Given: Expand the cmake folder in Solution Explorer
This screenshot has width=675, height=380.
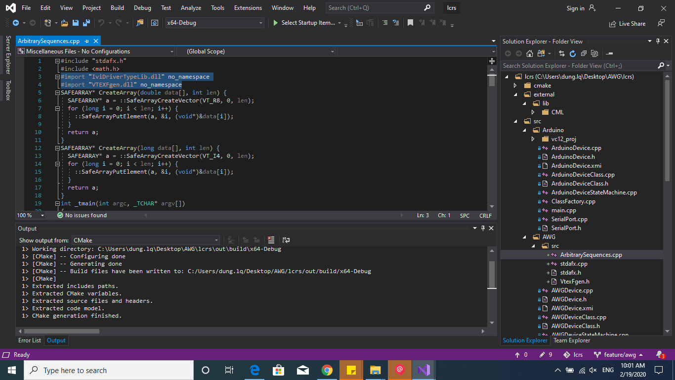Looking at the screenshot, I should (x=515, y=85).
